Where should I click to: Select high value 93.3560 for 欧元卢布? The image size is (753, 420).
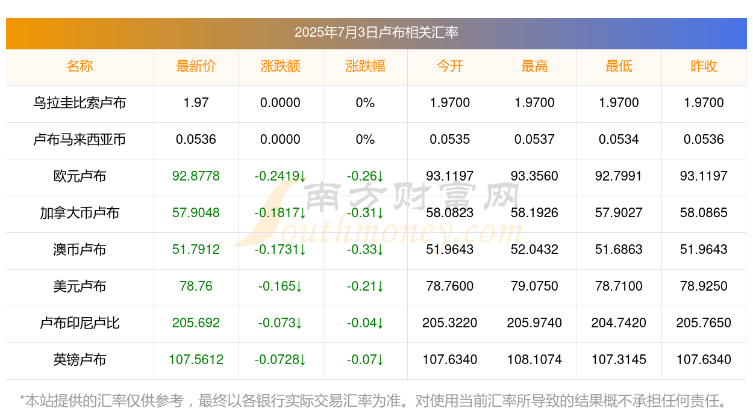(x=534, y=176)
